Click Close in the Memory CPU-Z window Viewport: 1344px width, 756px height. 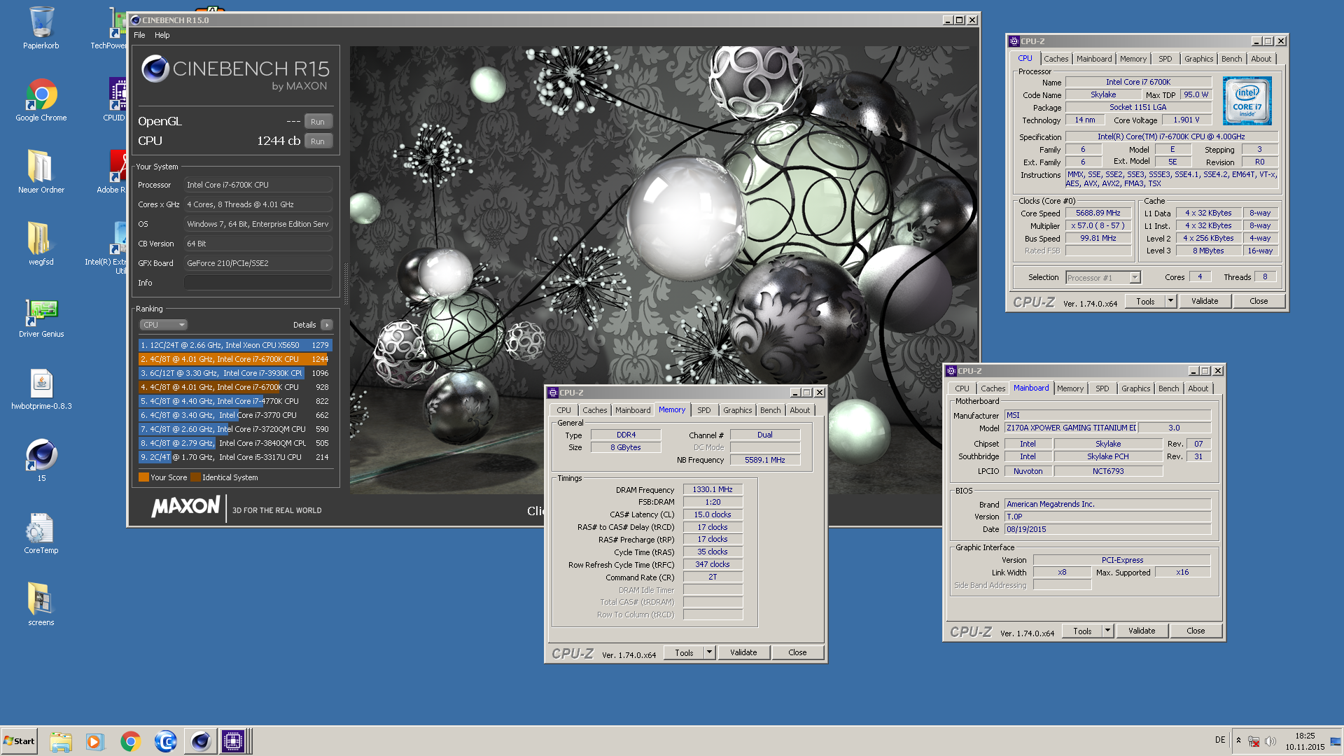point(797,652)
